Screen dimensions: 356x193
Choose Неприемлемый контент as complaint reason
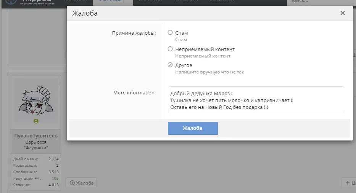coord(170,49)
